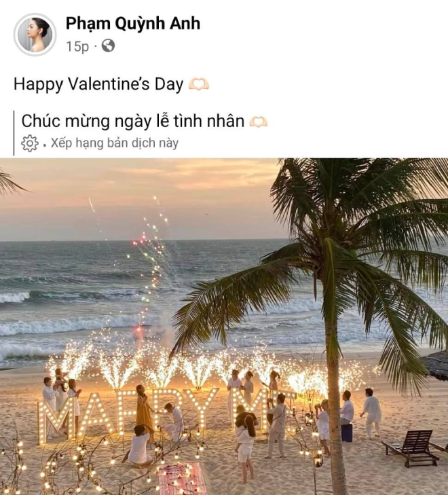Click the vertical quote bar beside translation

tap(14, 133)
